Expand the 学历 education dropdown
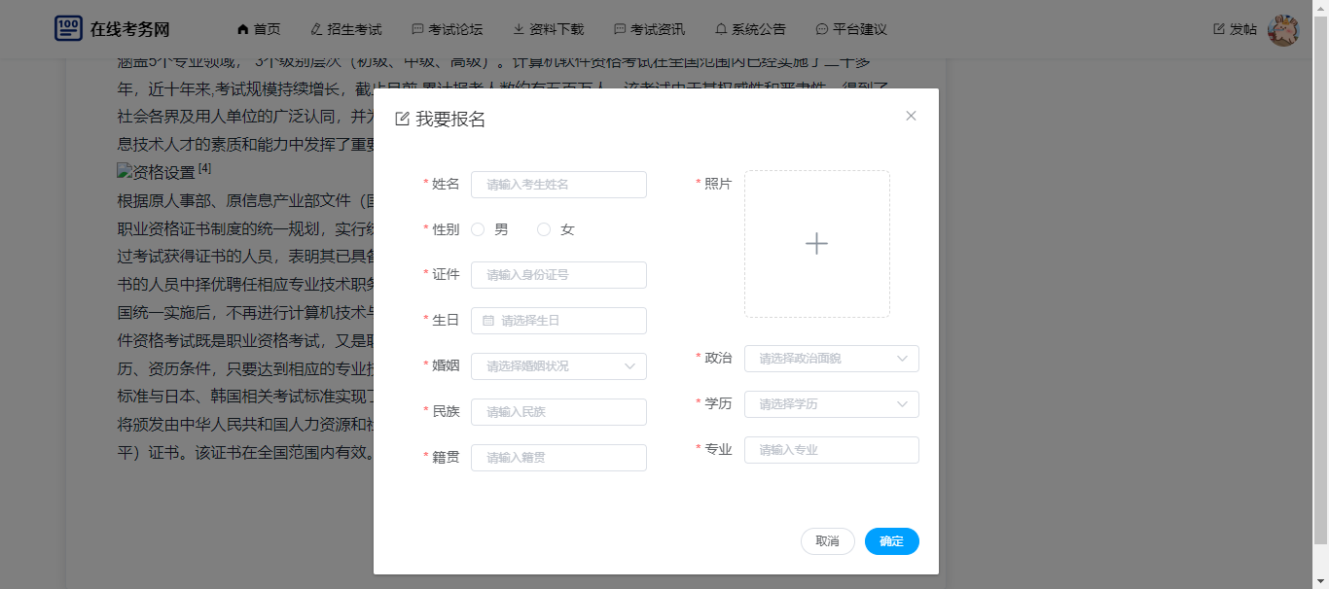Image resolution: width=1329 pixels, height=589 pixels. (x=831, y=404)
